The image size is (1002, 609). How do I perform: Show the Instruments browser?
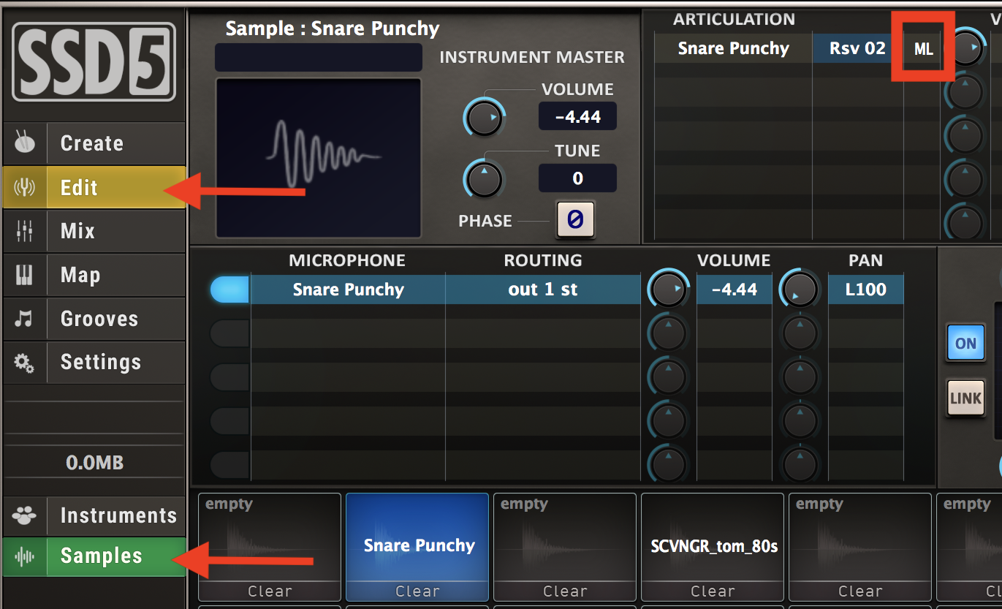(94, 515)
